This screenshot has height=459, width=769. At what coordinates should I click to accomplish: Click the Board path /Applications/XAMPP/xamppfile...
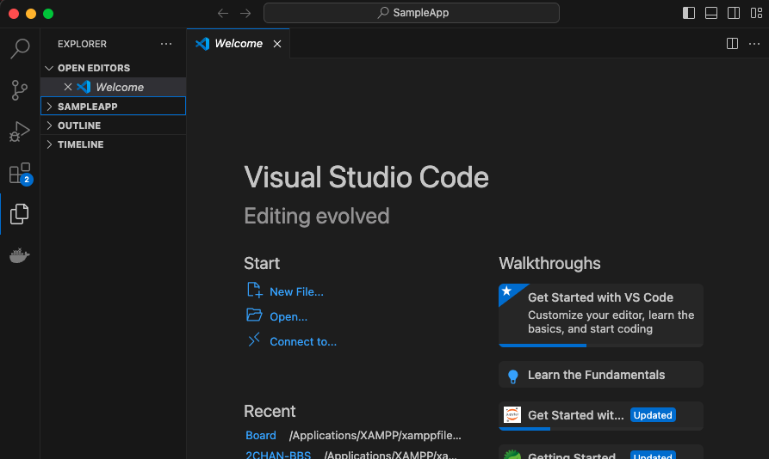[375, 435]
